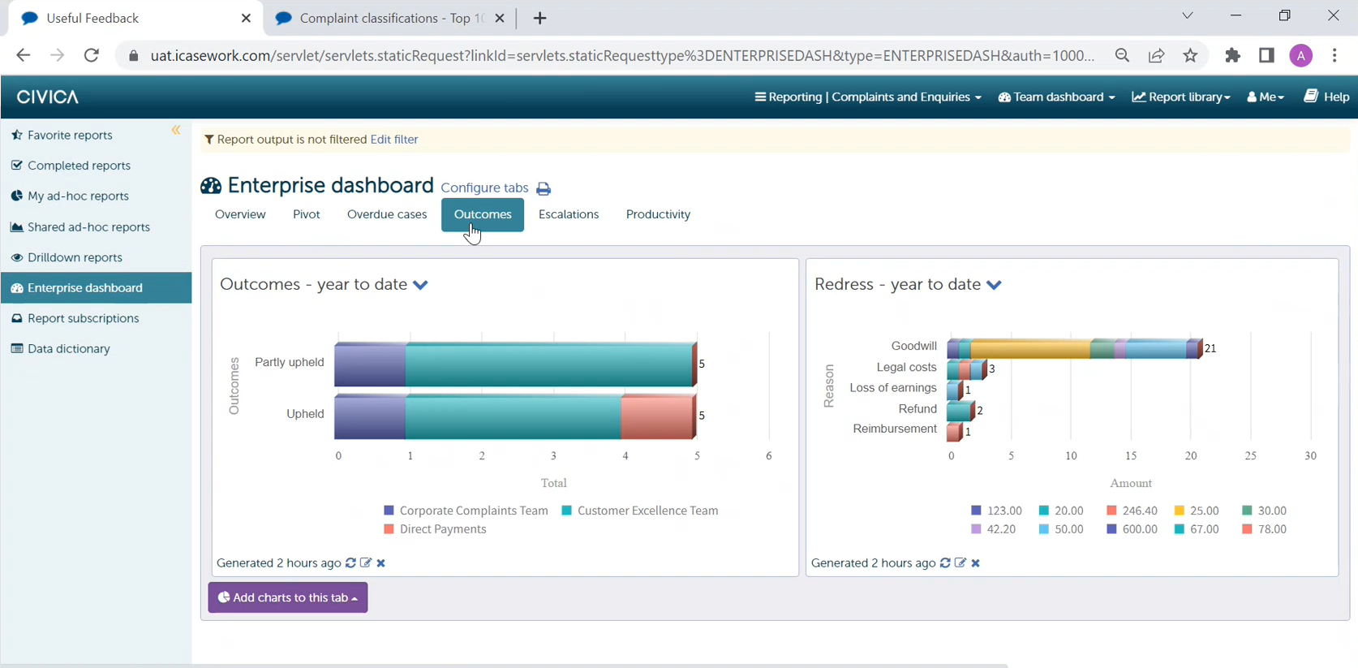Open the Team dashboard dropdown
This screenshot has height=668, width=1358.
1056,97
